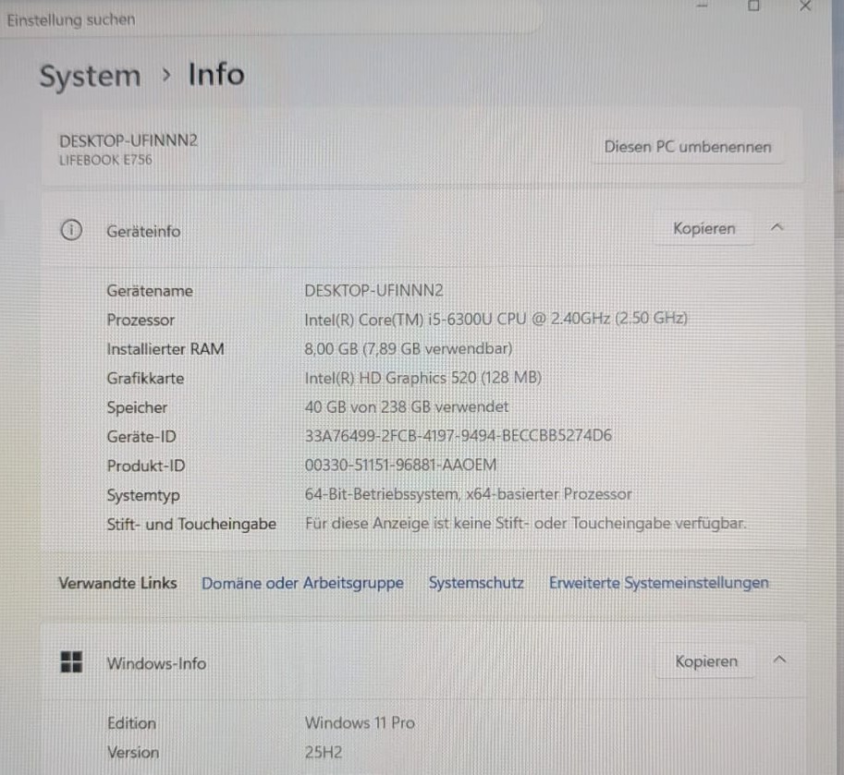Copy Windows-Info details with Kopieren
Screen dimensions: 844x775
[706, 661]
